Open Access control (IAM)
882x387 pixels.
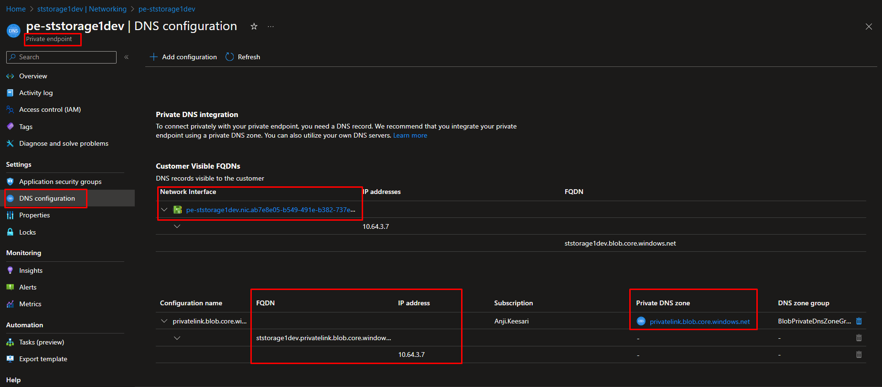(50, 109)
